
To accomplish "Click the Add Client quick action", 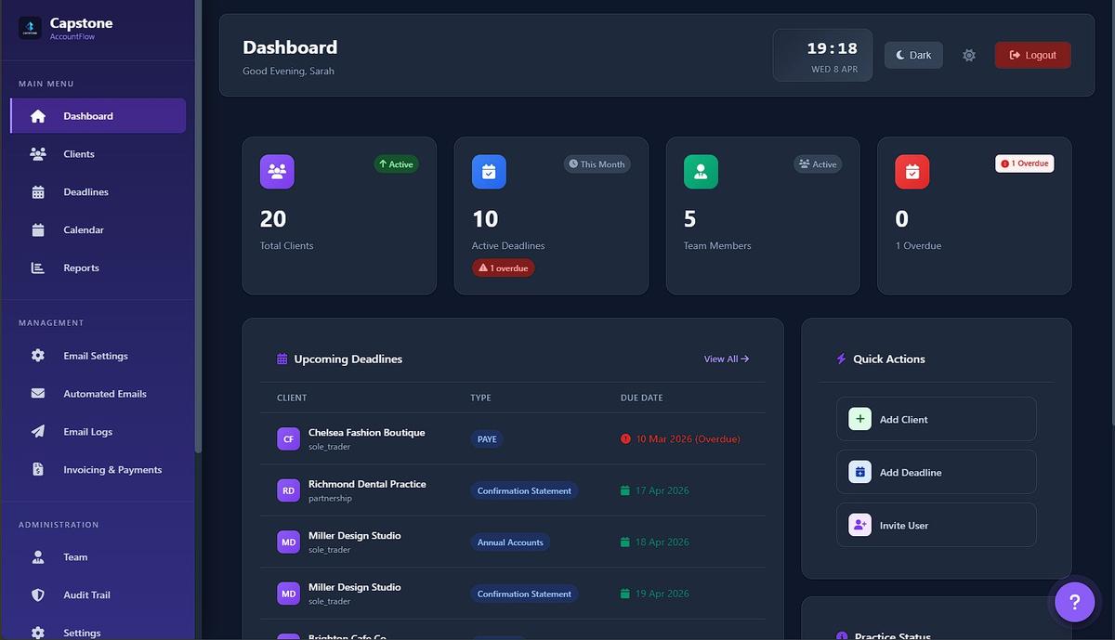I will click(936, 419).
